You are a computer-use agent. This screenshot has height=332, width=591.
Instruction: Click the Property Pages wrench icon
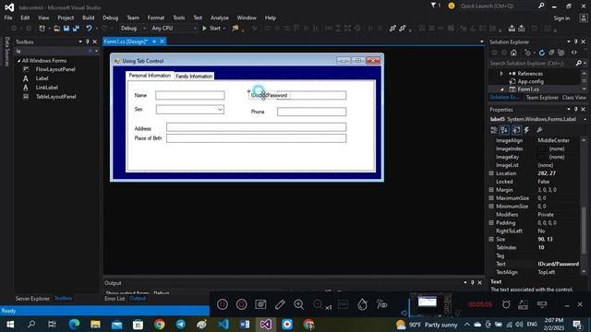(x=539, y=130)
